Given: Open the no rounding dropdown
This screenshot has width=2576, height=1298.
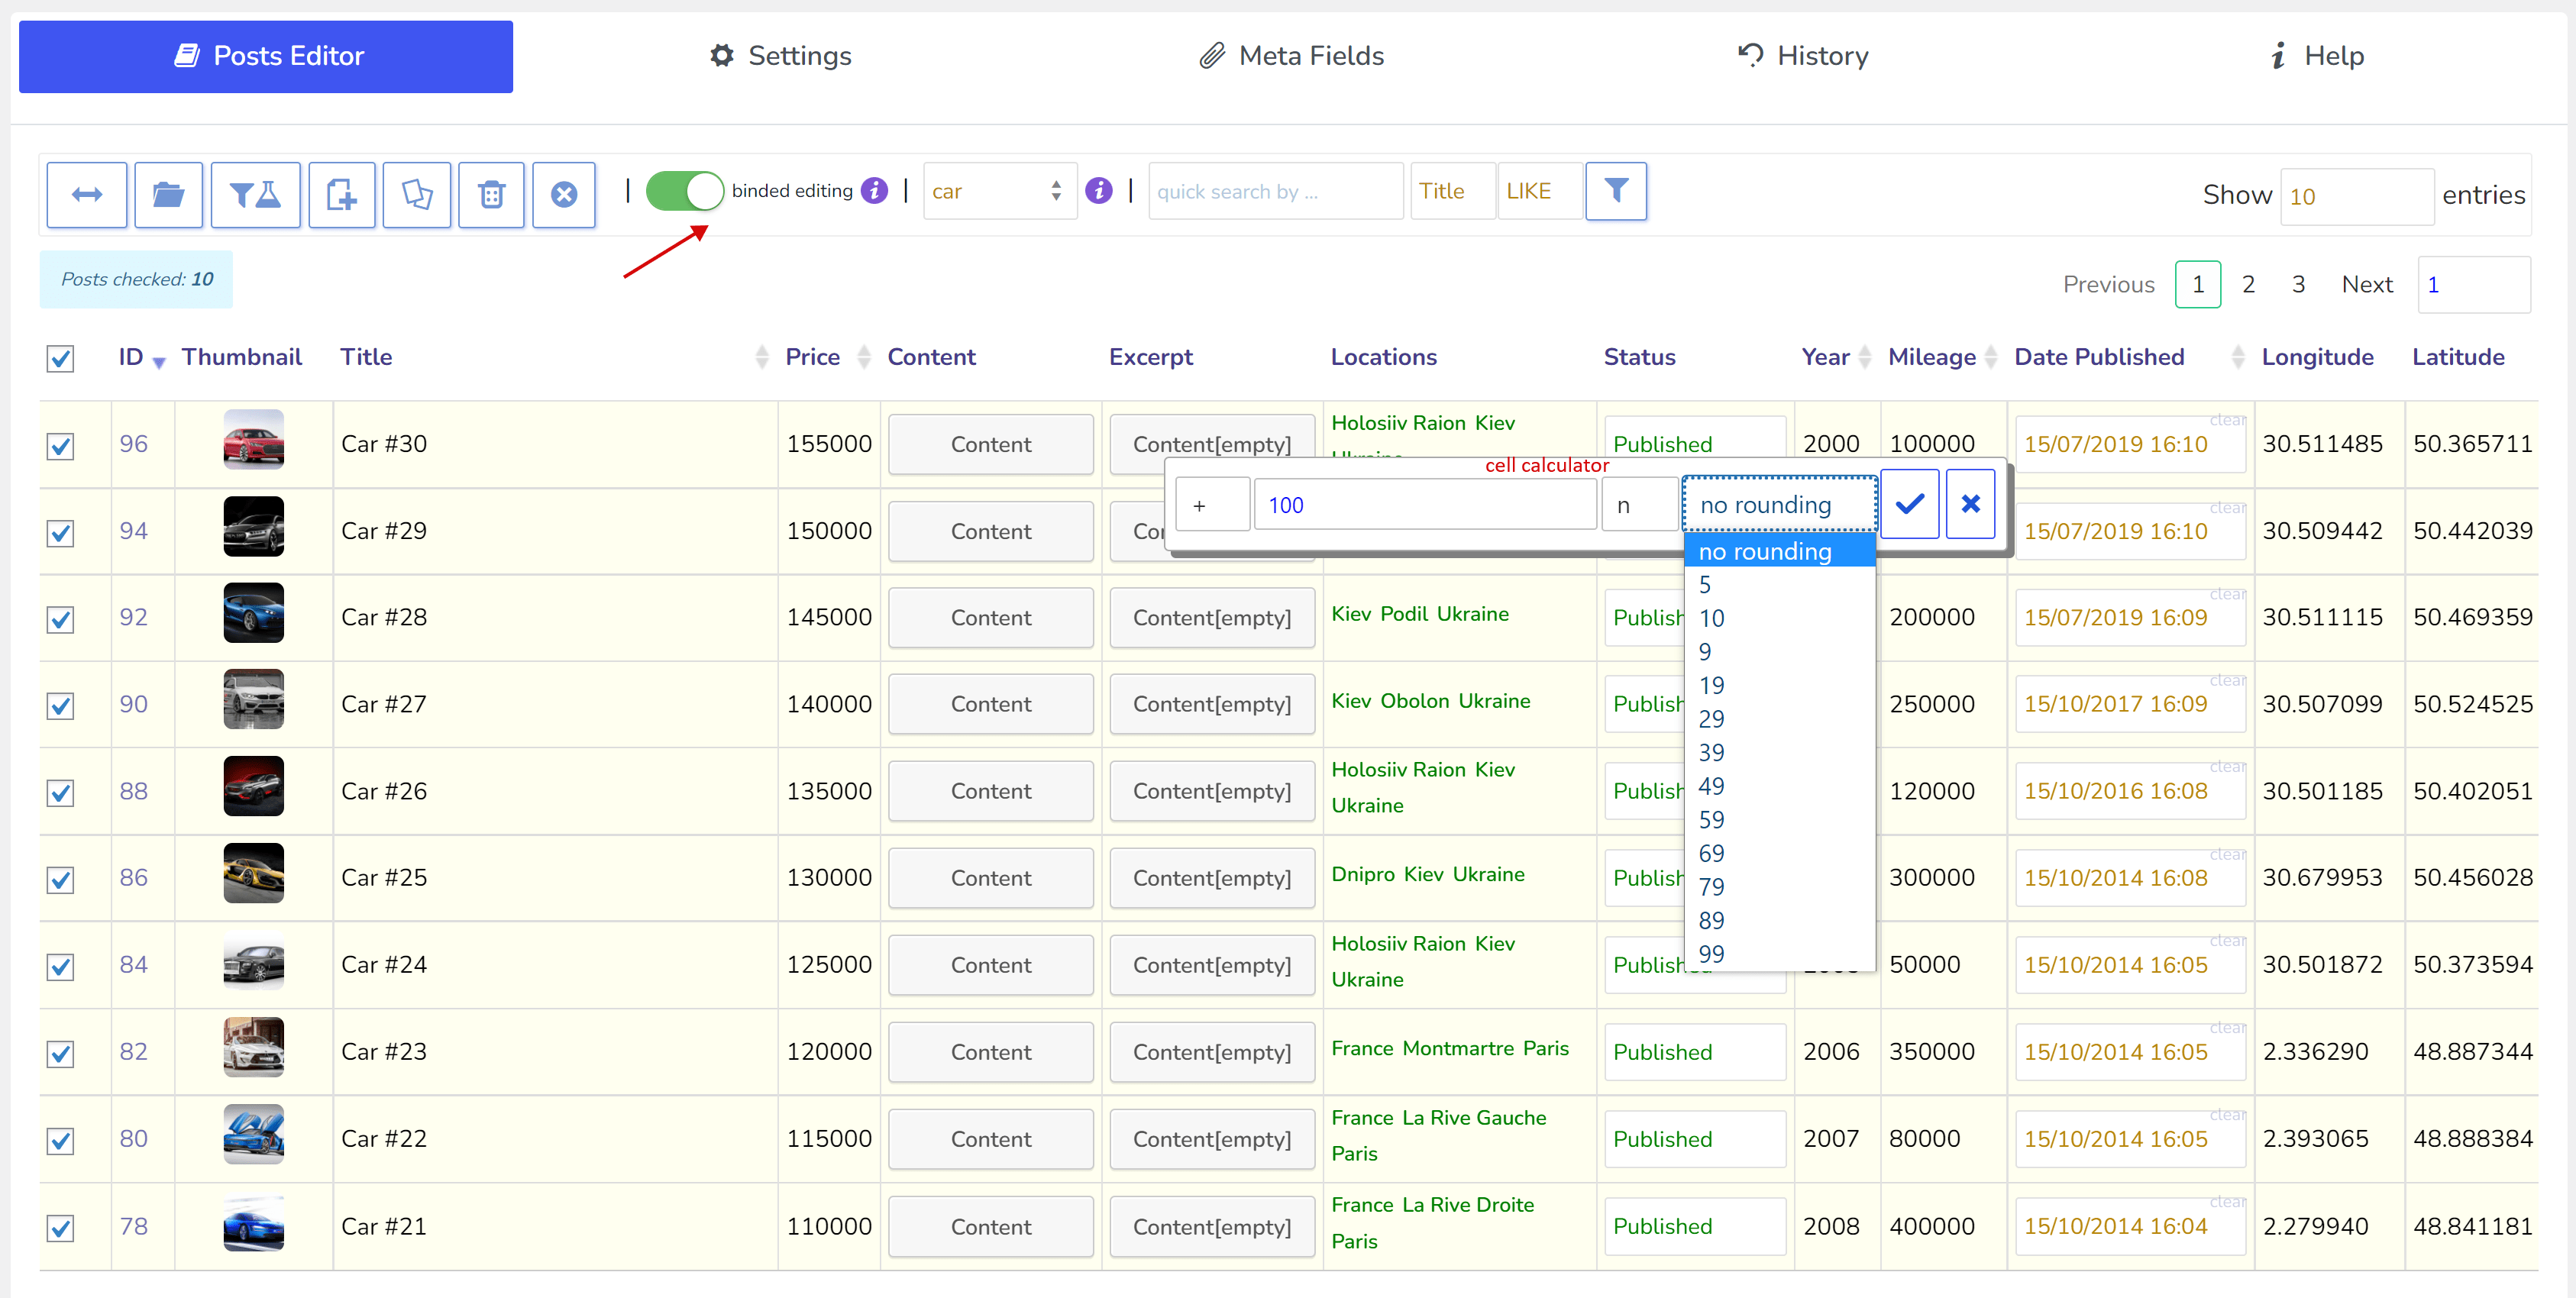Looking at the screenshot, I should [x=1779, y=504].
